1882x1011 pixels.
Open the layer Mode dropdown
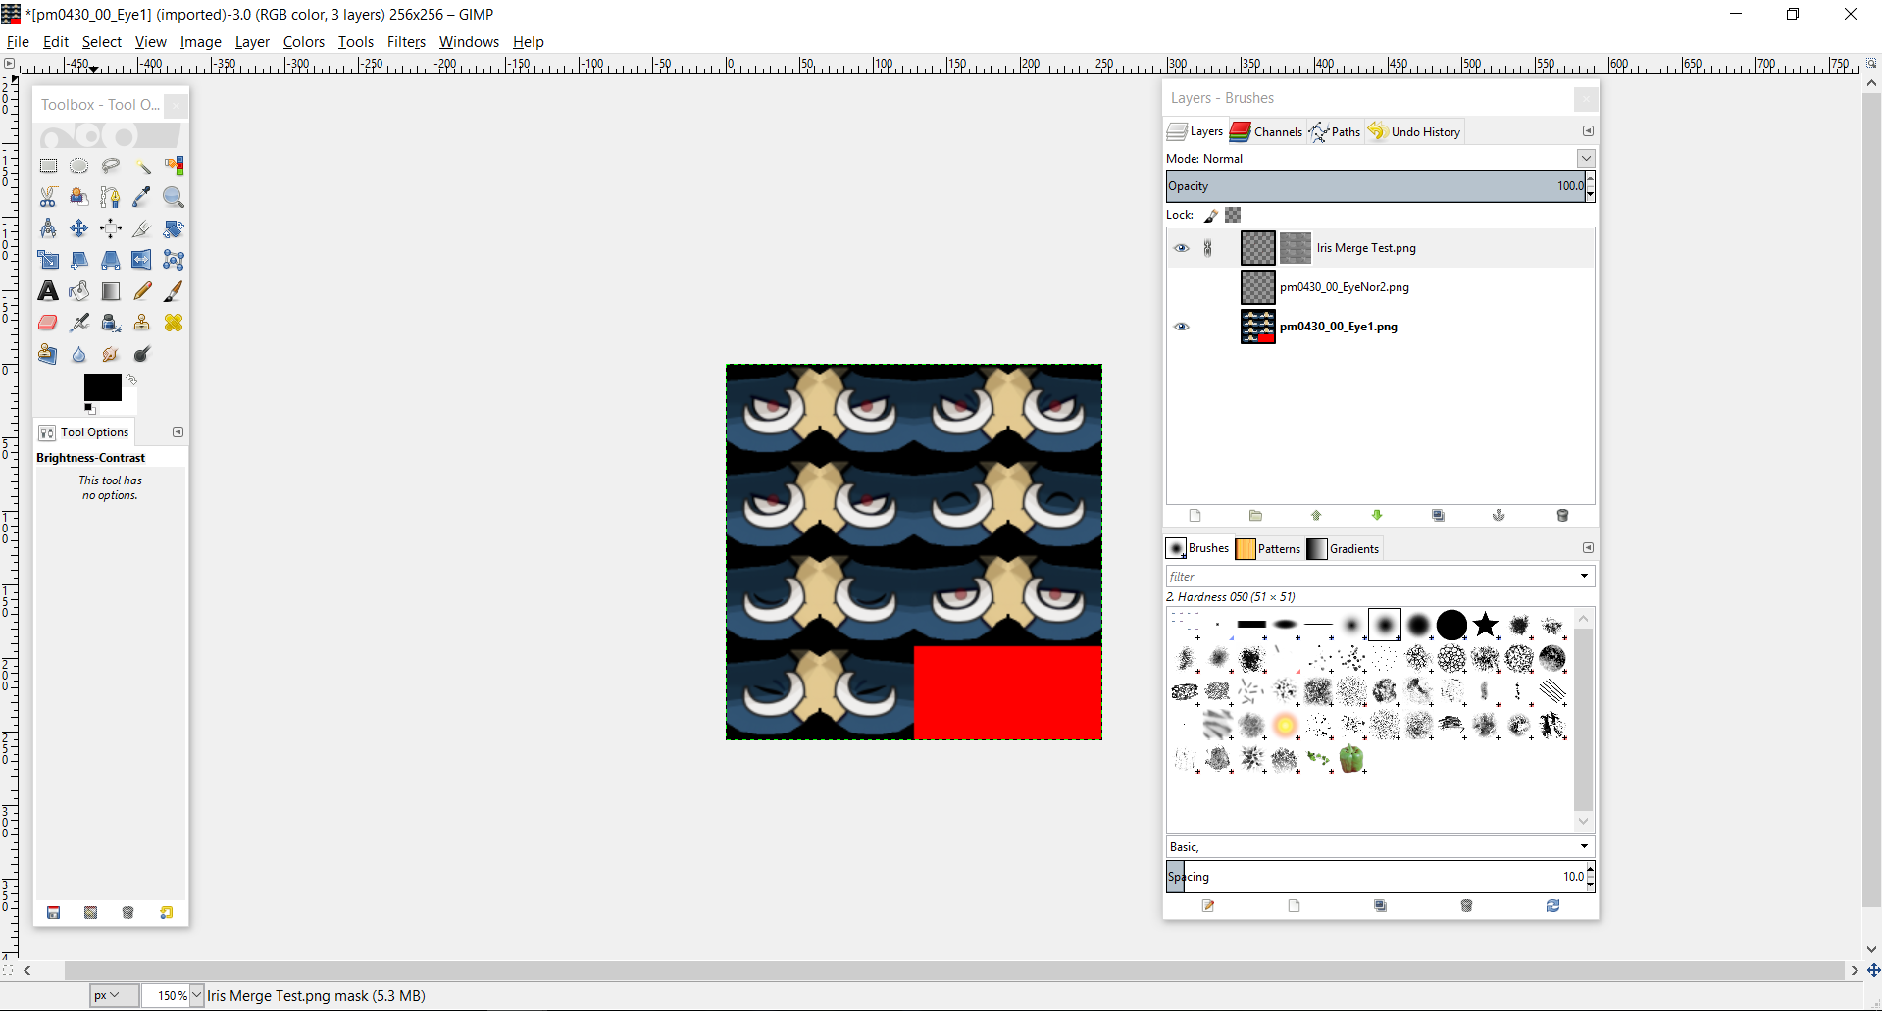coord(1586,158)
